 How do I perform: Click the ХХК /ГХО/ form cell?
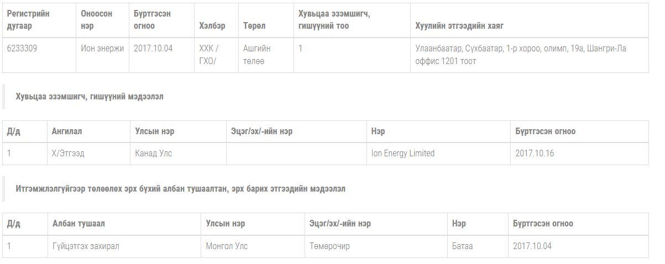click(x=208, y=55)
